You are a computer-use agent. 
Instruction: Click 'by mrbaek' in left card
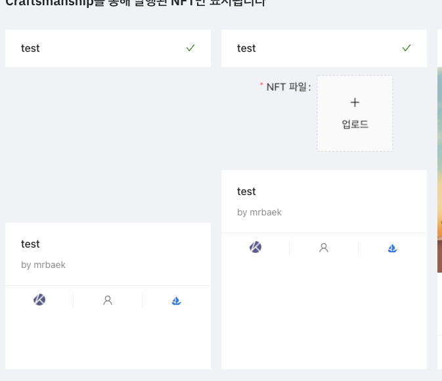43,265
